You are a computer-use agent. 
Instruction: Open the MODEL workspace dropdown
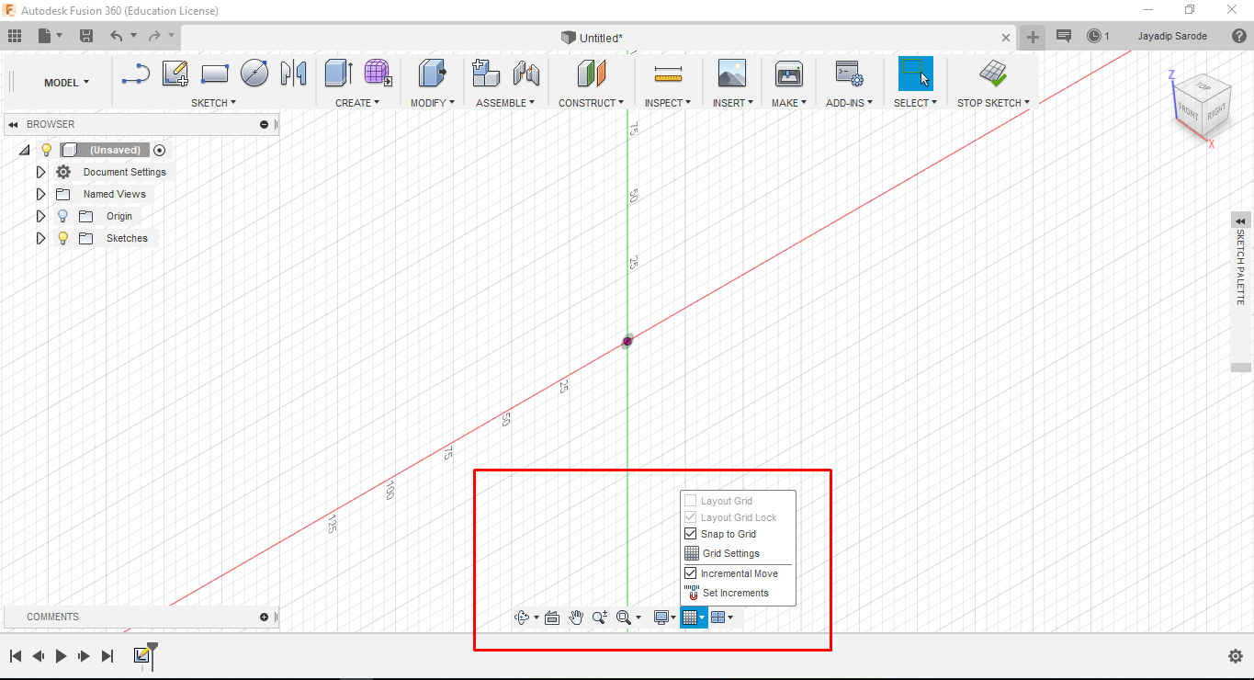coord(67,83)
